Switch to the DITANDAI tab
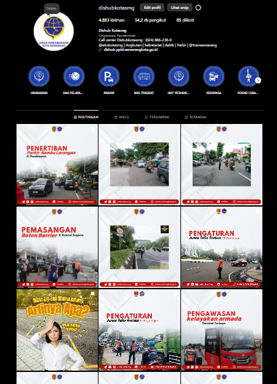277x384 pixels. click(196, 117)
